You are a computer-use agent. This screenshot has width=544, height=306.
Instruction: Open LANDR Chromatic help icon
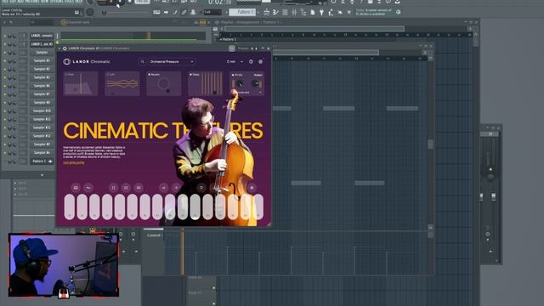point(251,62)
